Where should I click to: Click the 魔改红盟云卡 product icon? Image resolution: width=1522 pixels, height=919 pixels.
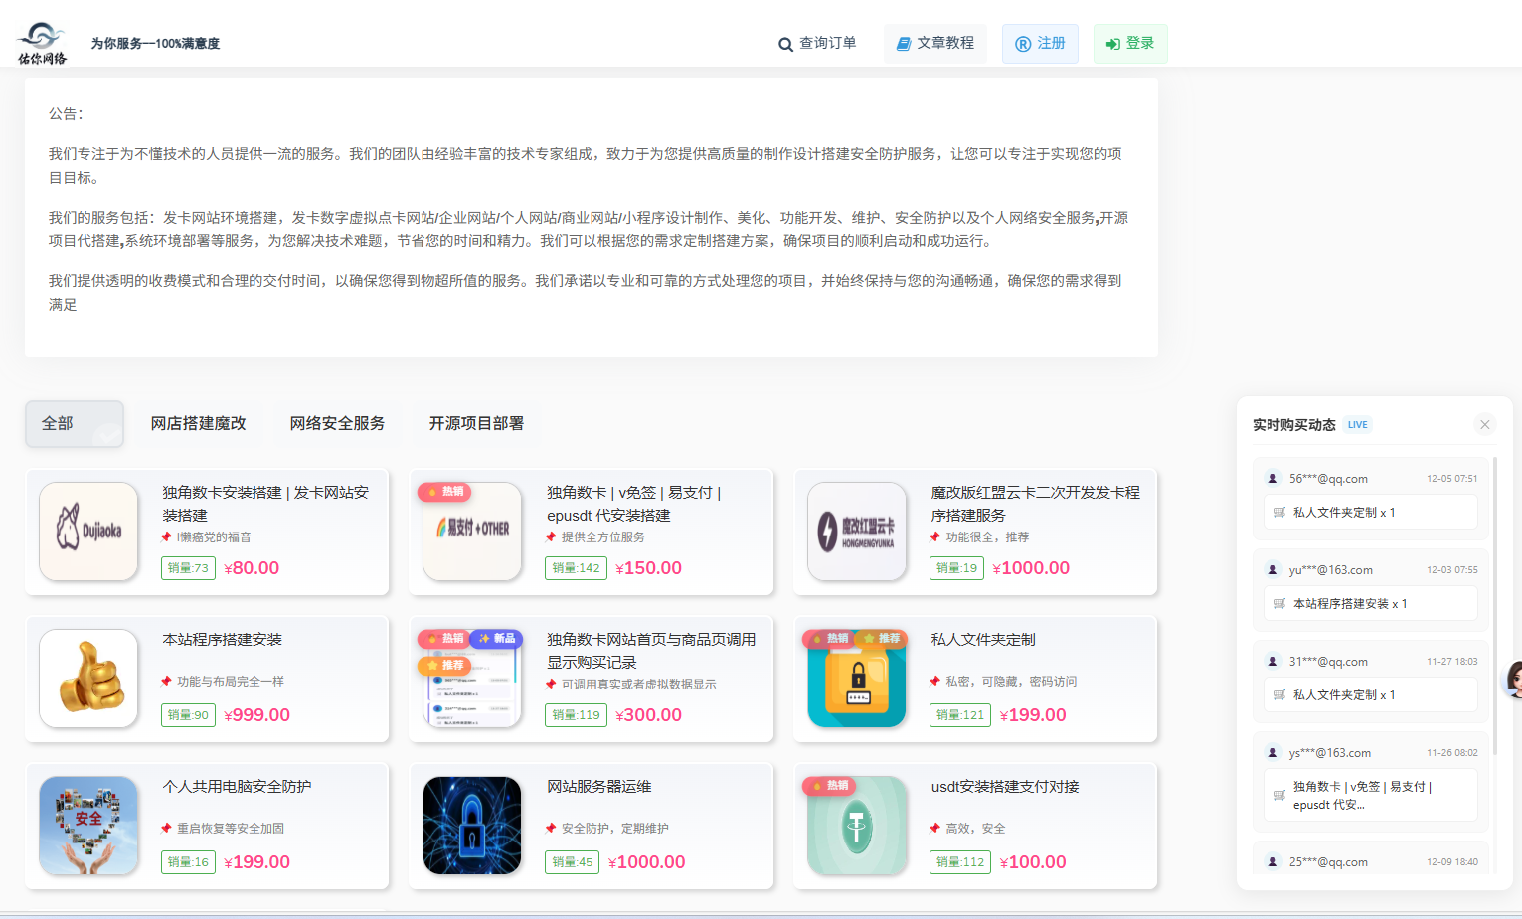tap(857, 532)
